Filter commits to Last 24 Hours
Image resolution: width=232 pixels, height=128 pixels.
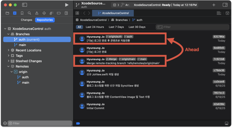coord(95,27)
